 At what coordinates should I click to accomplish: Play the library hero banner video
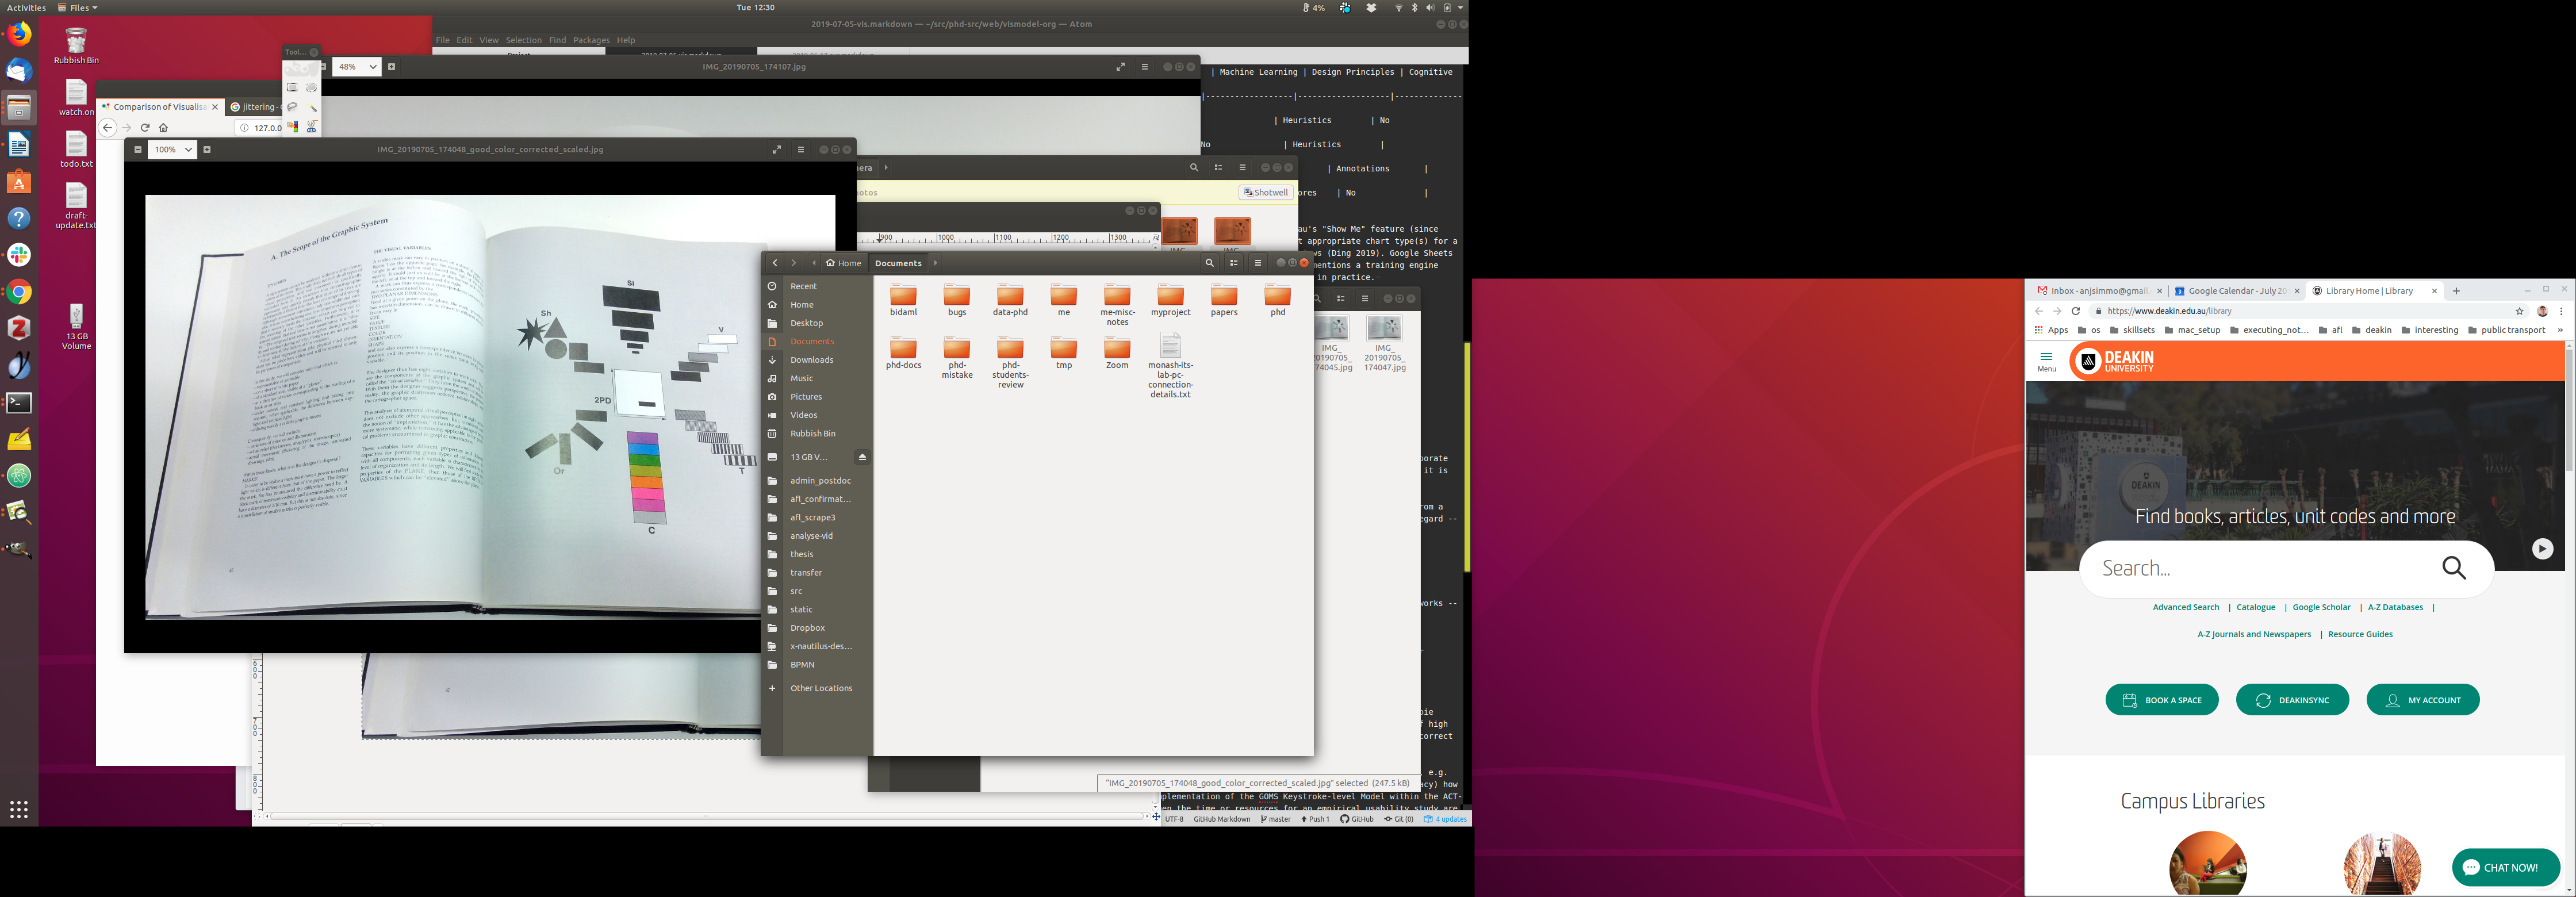click(x=2542, y=548)
